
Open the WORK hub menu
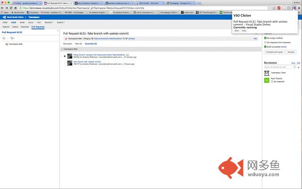(22, 22)
